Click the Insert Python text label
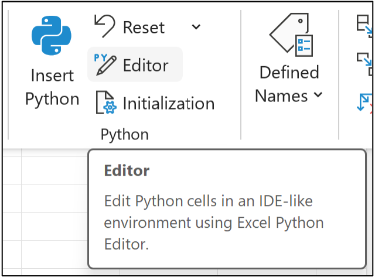Image resolution: width=375 pixels, height=277 pixels. click(52, 87)
